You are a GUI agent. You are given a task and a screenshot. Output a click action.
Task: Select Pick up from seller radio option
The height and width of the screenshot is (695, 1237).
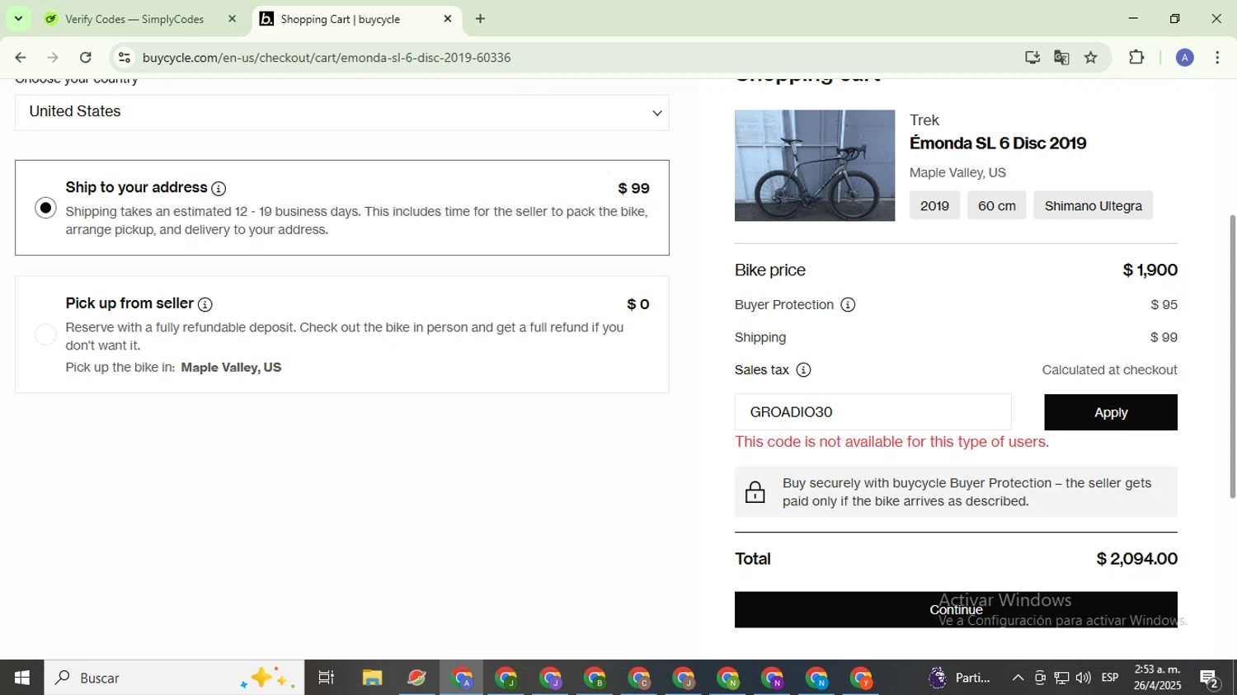click(x=46, y=335)
